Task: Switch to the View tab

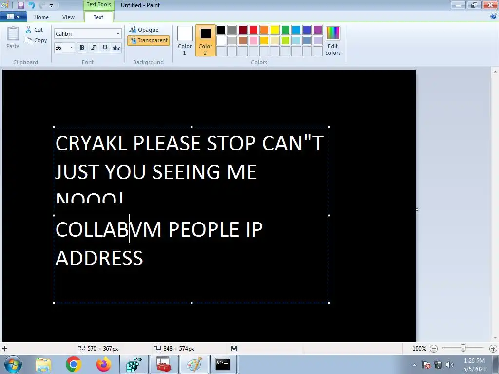Action: pyautogui.click(x=68, y=17)
